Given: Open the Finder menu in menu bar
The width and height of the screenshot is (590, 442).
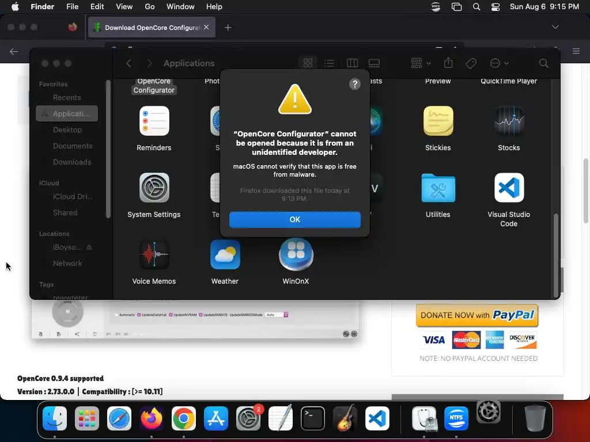Looking at the screenshot, I should (x=42, y=7).
